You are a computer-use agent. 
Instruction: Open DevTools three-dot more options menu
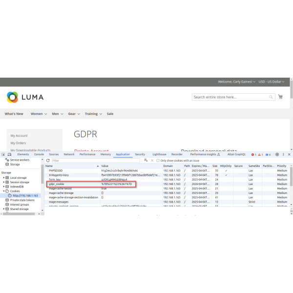click(283, 154)
